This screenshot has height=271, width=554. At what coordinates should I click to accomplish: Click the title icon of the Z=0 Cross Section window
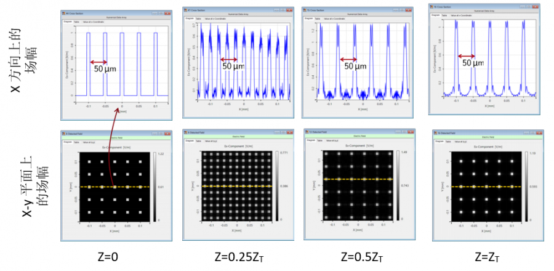[x=63, y=13]
